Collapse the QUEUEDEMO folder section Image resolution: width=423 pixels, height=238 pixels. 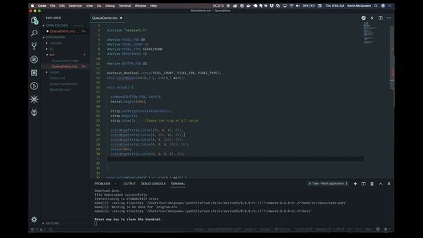click(56, 37)
